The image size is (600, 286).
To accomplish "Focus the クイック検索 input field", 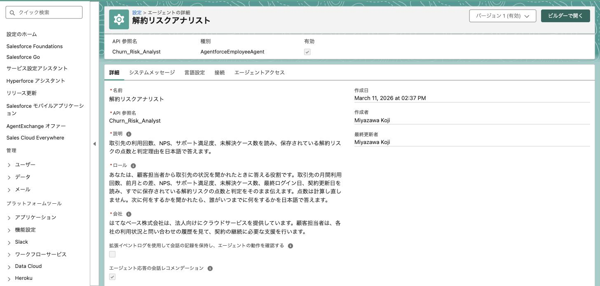I will tap(44, 13).
